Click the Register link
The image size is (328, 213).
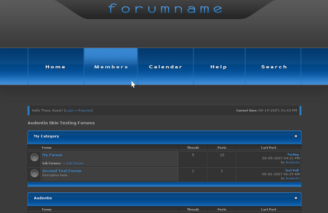[85, 111]
